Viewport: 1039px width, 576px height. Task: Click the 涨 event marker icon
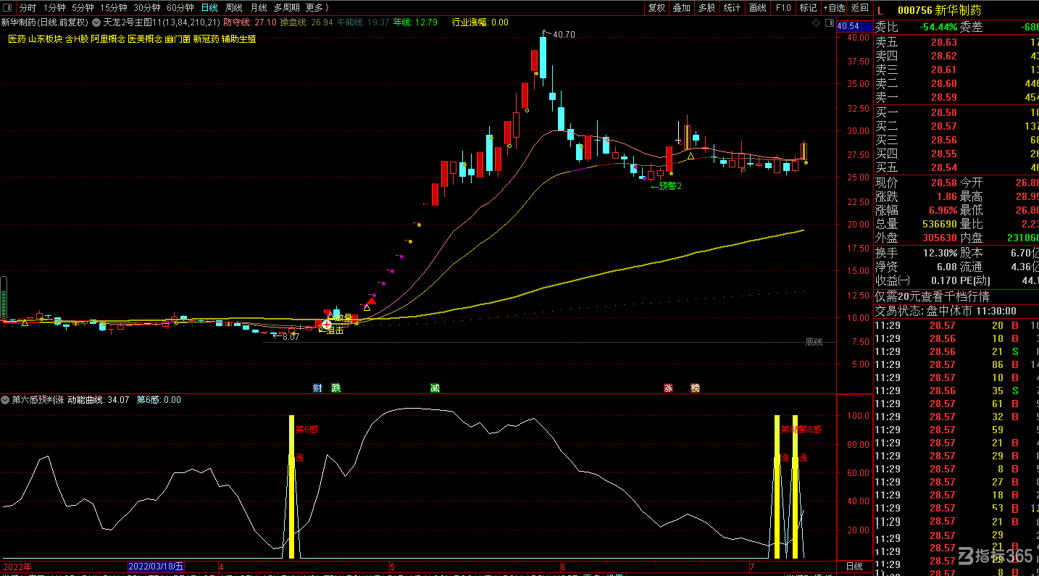pos(668,388)
